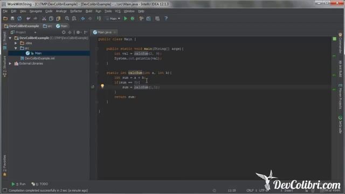Click the Make Project build icon
The image size is (345, 194).
(x=99, y=19)
